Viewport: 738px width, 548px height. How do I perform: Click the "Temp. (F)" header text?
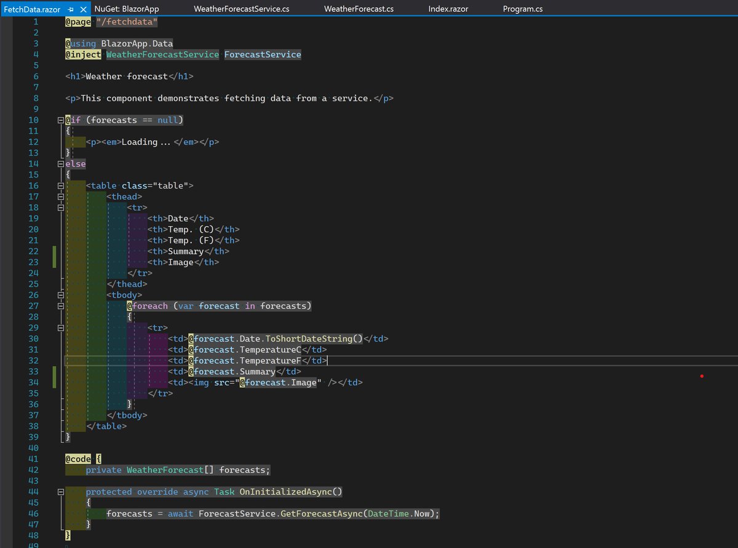click(x=190, y=240)
